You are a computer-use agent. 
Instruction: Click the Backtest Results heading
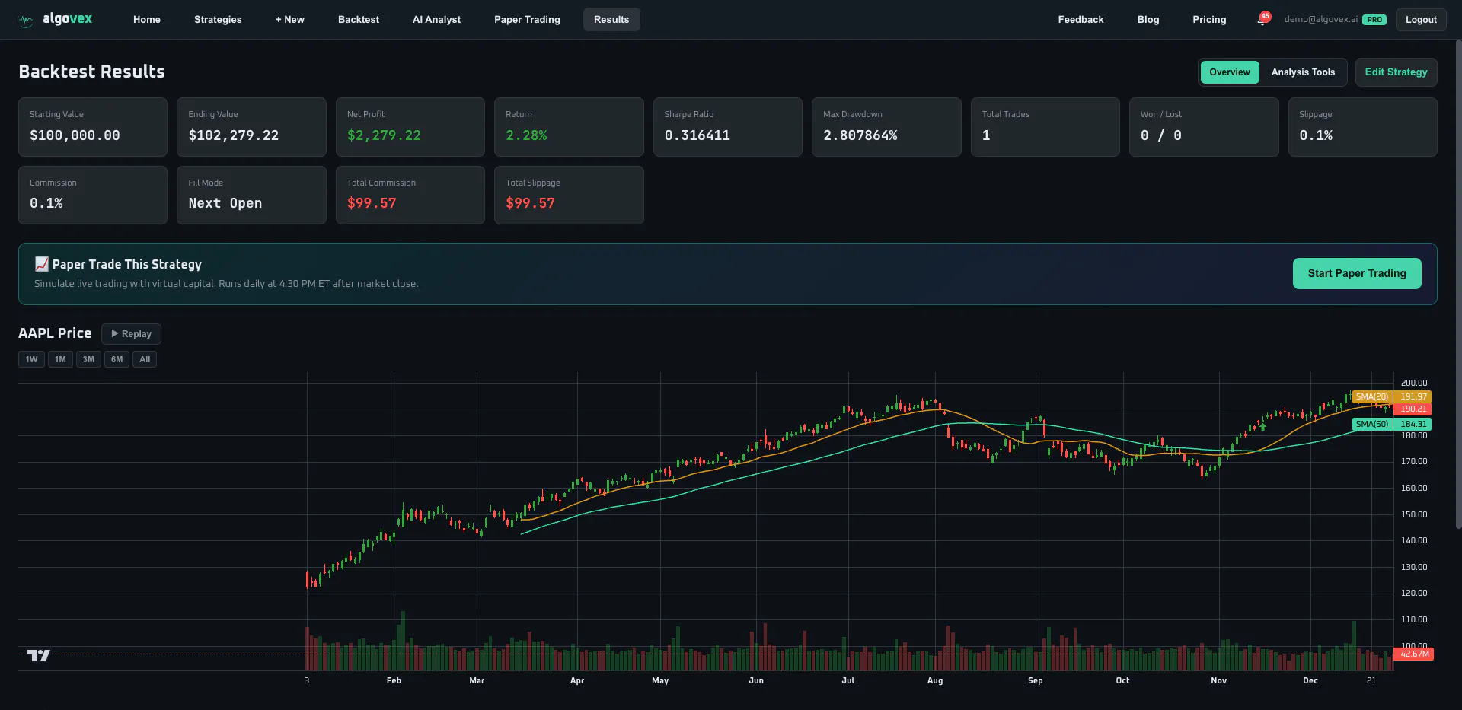[x=91, y=72]
